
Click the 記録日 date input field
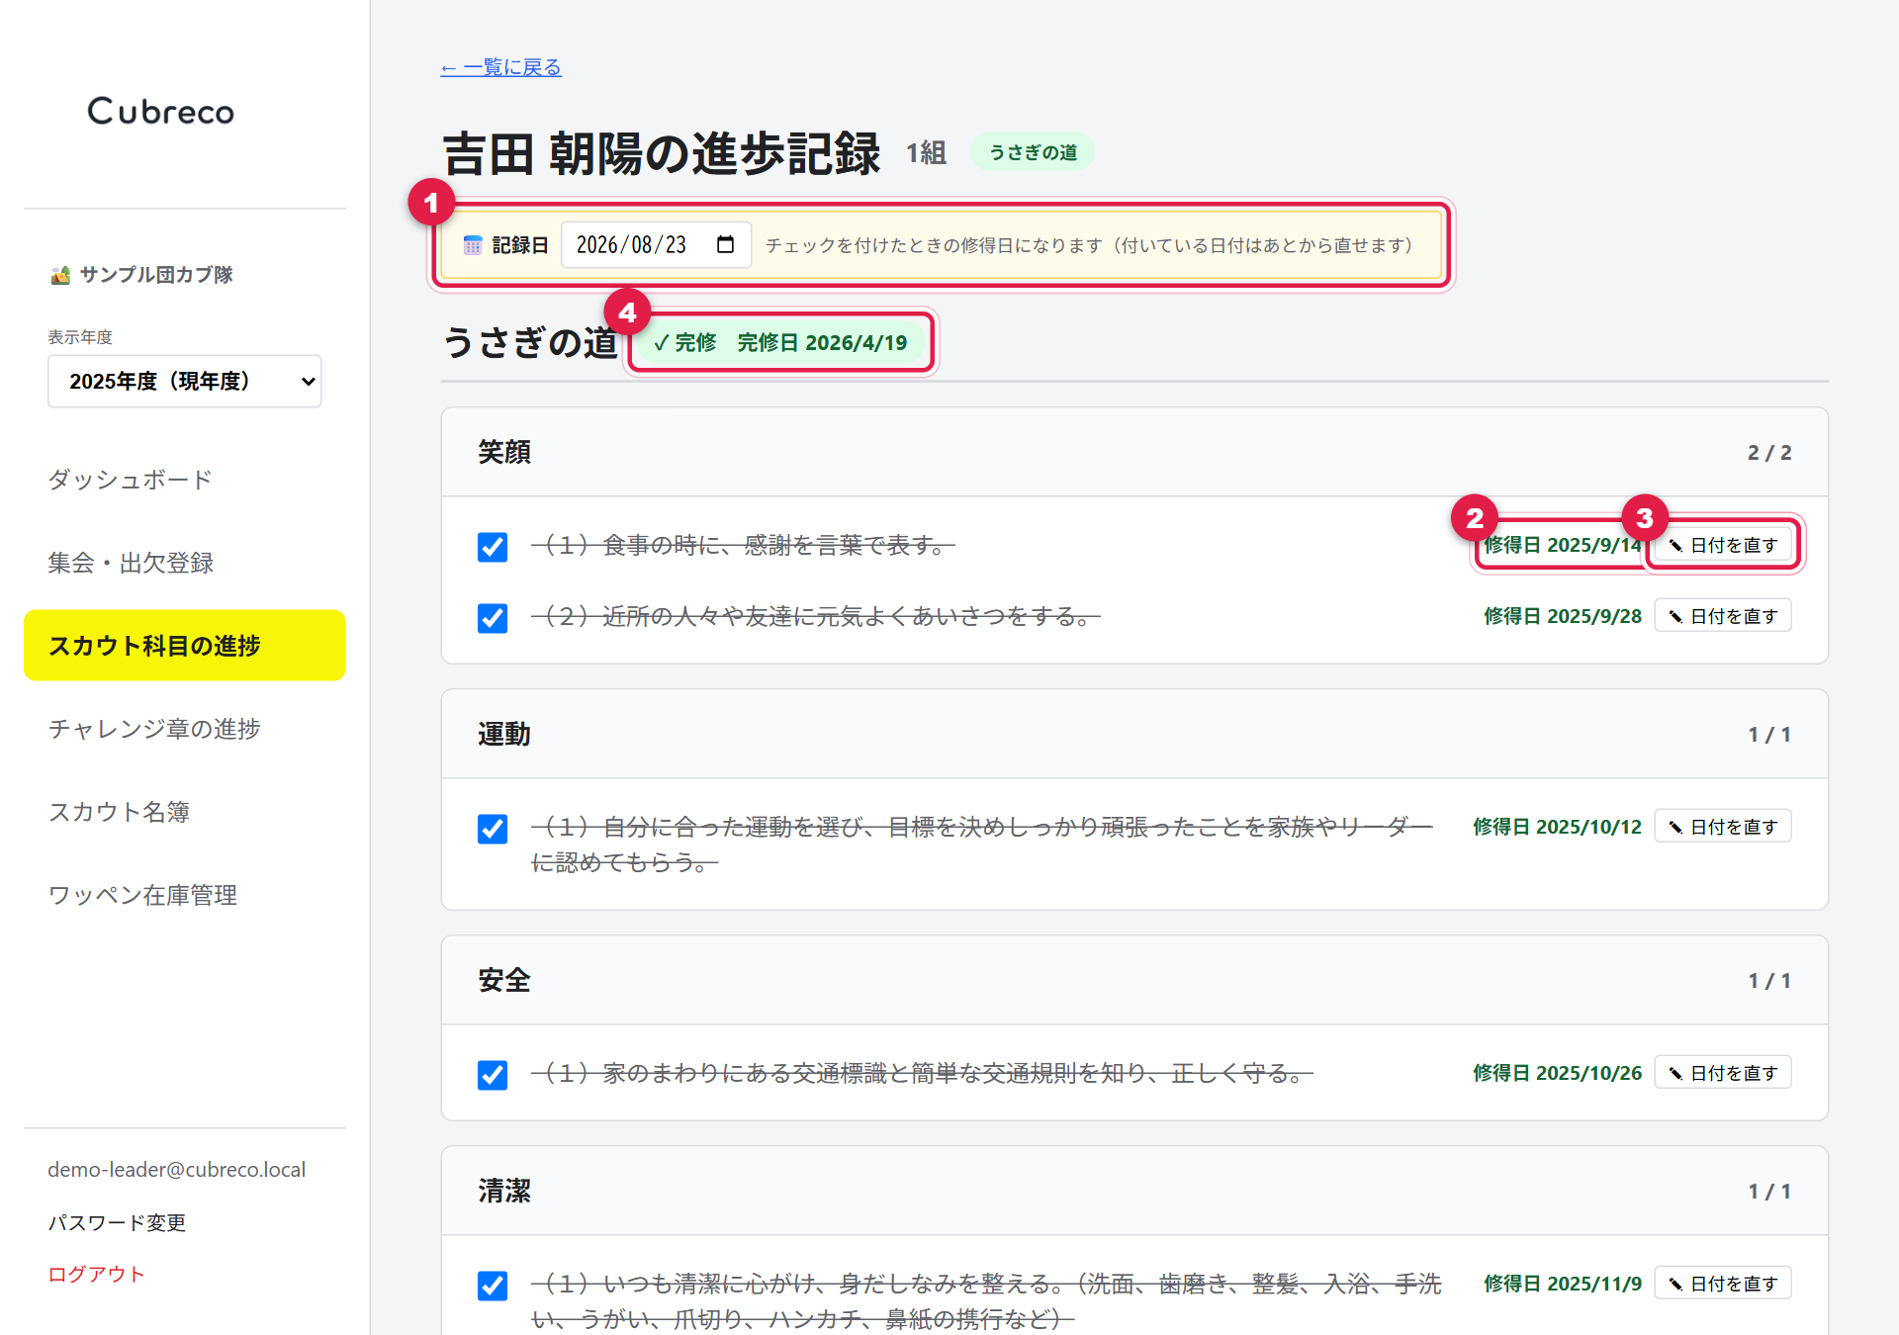pyautogui.click(x=656, y=244)
